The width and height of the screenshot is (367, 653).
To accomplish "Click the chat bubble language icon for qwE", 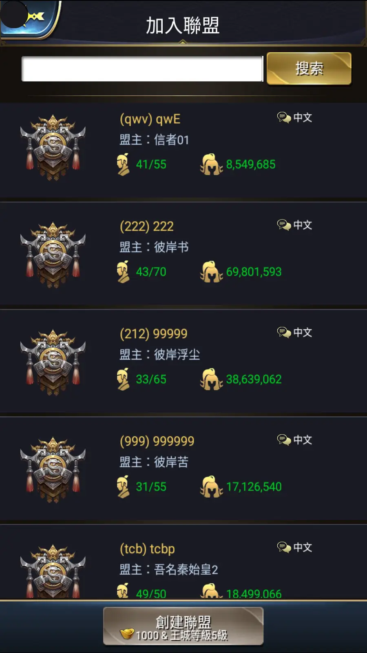I will click(x=284, y=118).
